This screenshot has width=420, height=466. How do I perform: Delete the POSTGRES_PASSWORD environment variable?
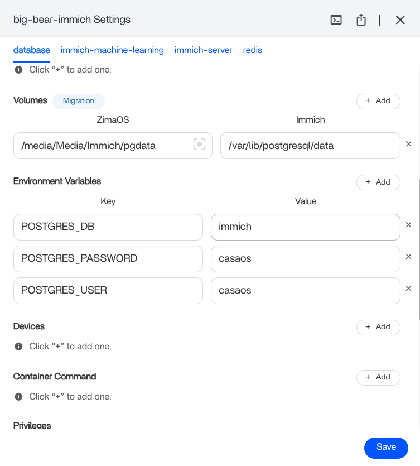pos(408,257)
